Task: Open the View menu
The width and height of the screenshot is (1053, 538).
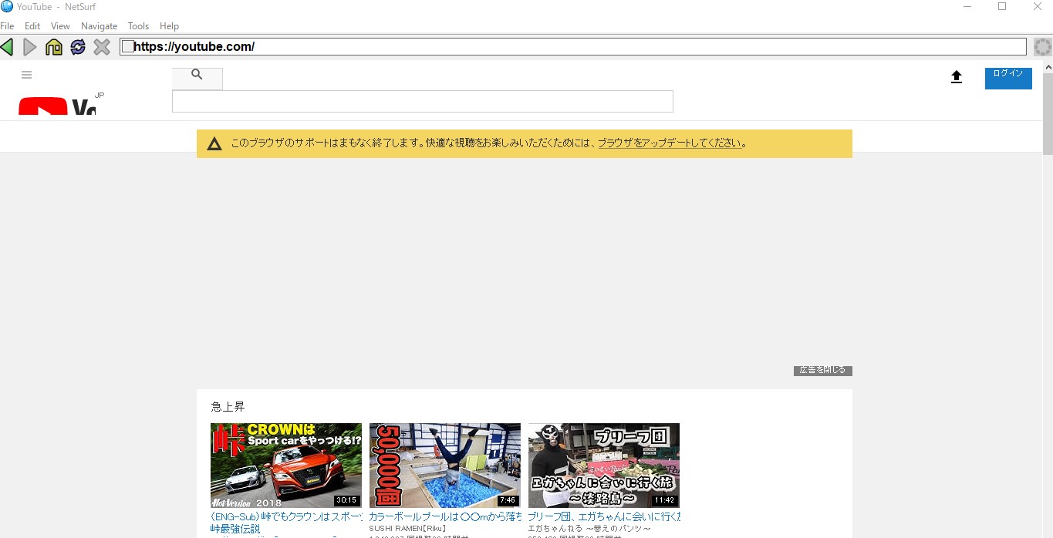Action: point(60,26)
